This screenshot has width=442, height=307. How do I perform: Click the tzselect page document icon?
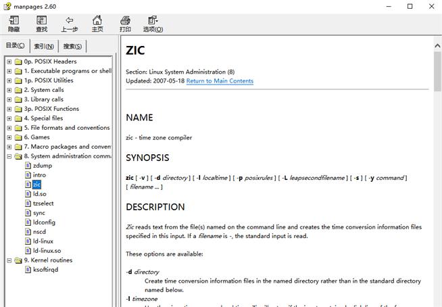28,204
